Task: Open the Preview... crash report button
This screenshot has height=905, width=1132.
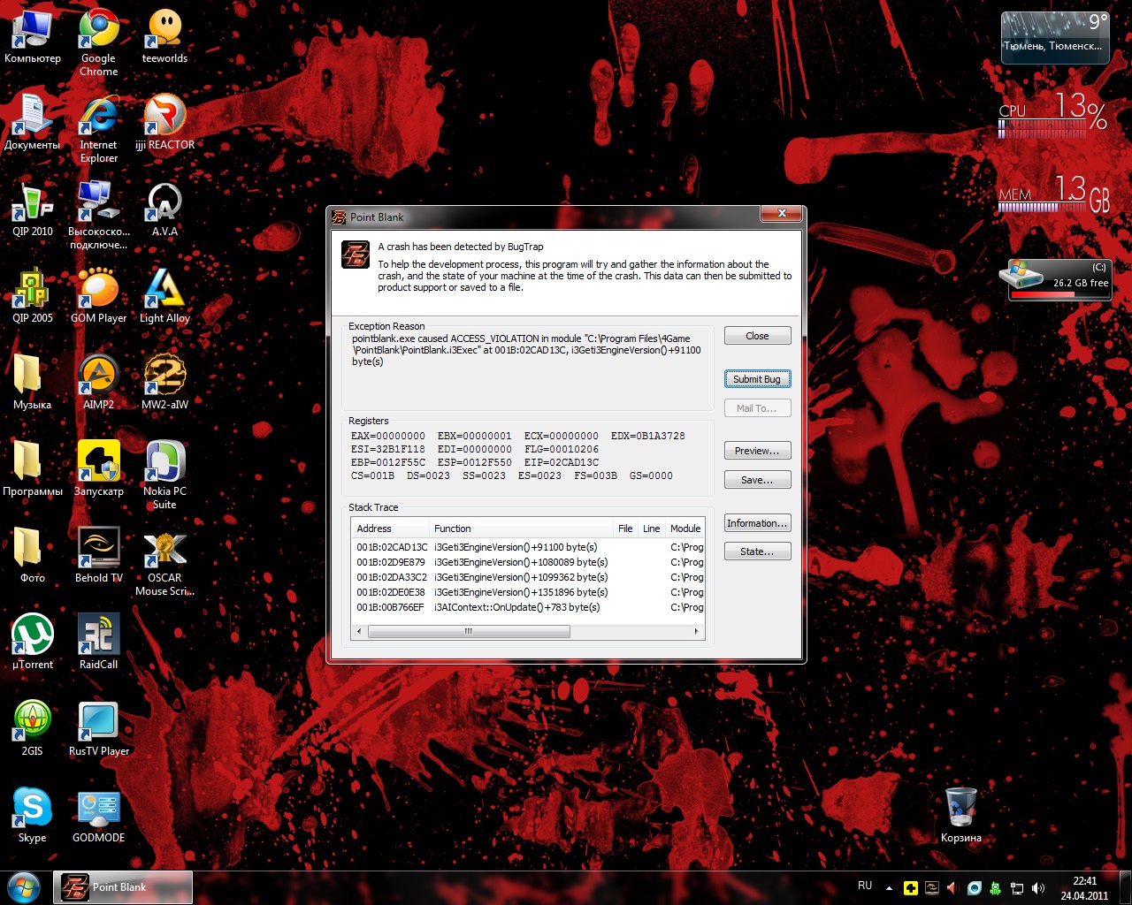Action: (756, 451)
